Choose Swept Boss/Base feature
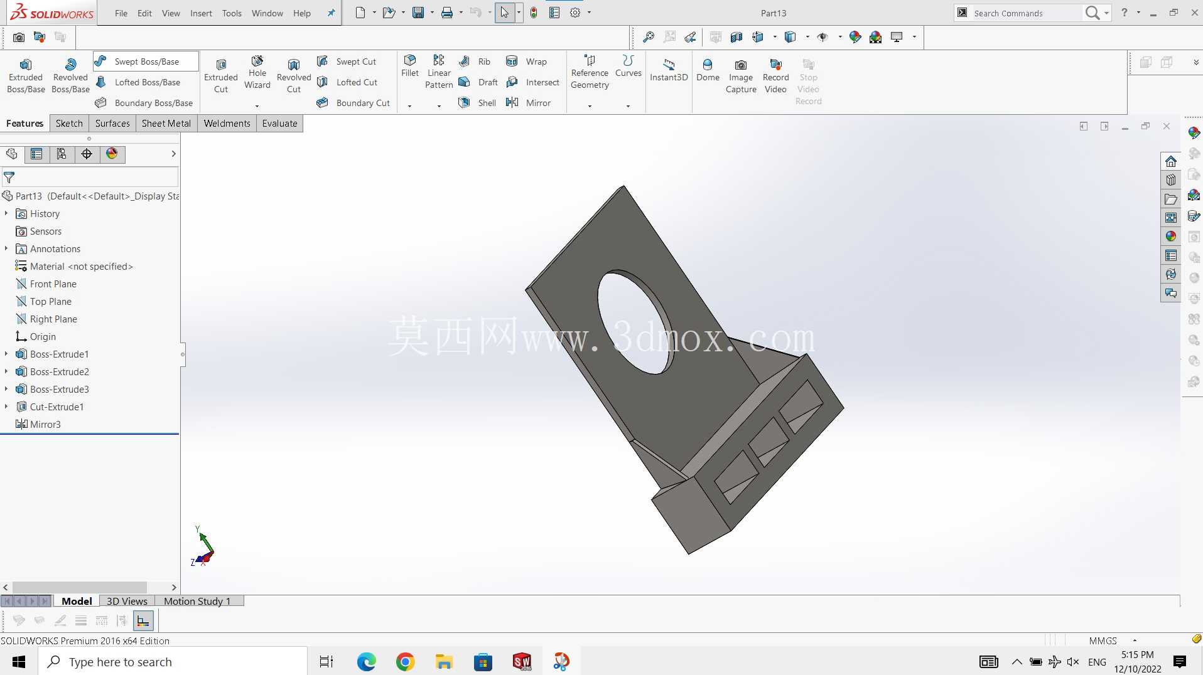This screenshot has width=1203, height=675. (146, 61)
